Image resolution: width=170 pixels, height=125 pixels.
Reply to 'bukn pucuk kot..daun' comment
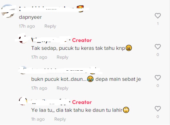(x=62, y=88)
